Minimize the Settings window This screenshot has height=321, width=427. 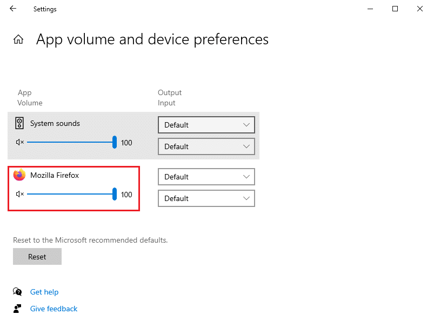370,9
